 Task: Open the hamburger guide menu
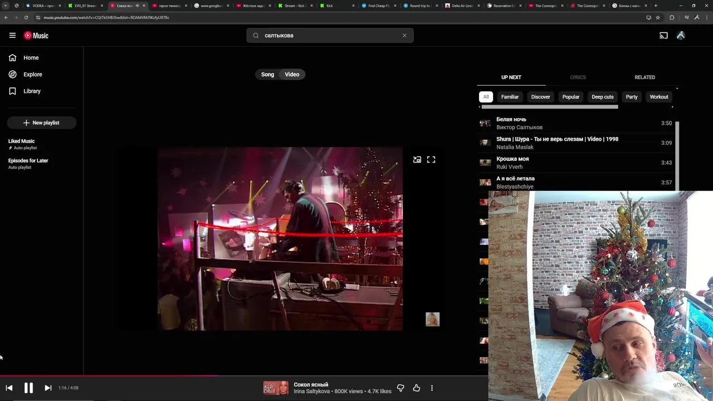tap(12, 35)
